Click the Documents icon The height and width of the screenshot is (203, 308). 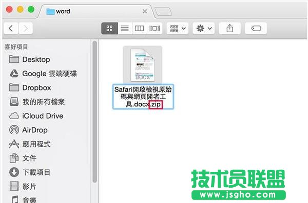click(14, 158)
